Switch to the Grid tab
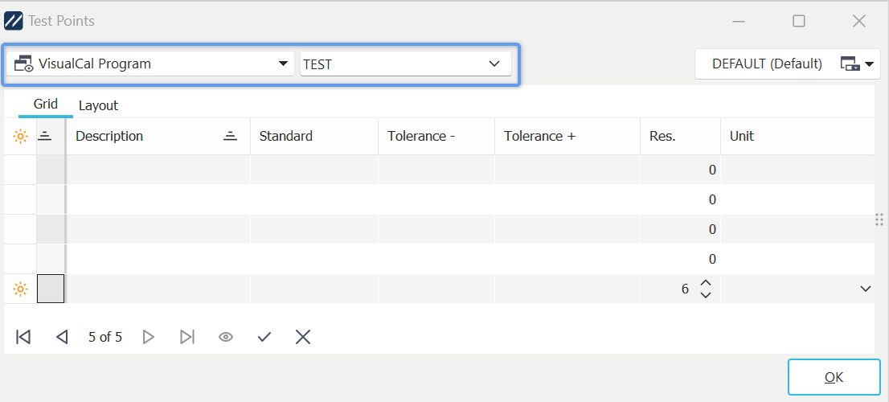Viewport: 889px width, 402px height. (45, 105)
